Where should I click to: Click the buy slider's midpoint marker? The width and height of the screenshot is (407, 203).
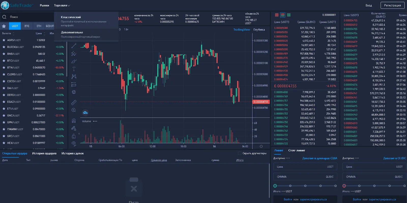[x=305, y=186]
